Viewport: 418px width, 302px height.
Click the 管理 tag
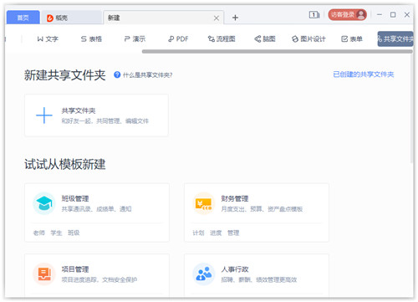233,233
